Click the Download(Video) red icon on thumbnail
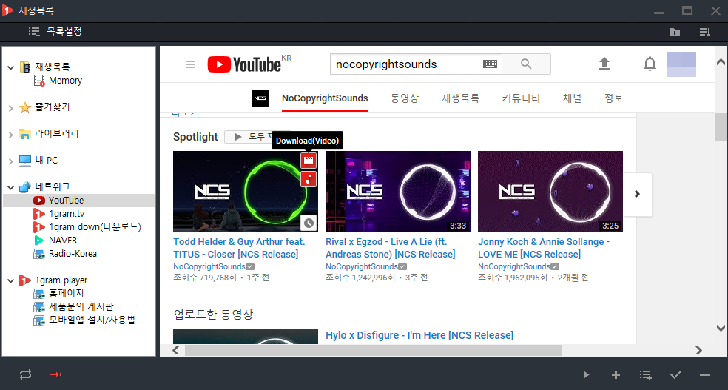The height and width of the screenshot is (390, 728). pyautogui.click(x=309, y=161)
